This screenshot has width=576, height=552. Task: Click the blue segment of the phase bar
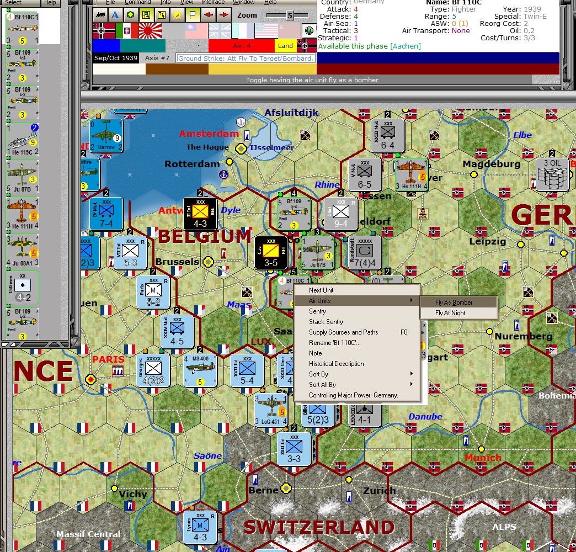pyautogui.click(x=106, y=46)
